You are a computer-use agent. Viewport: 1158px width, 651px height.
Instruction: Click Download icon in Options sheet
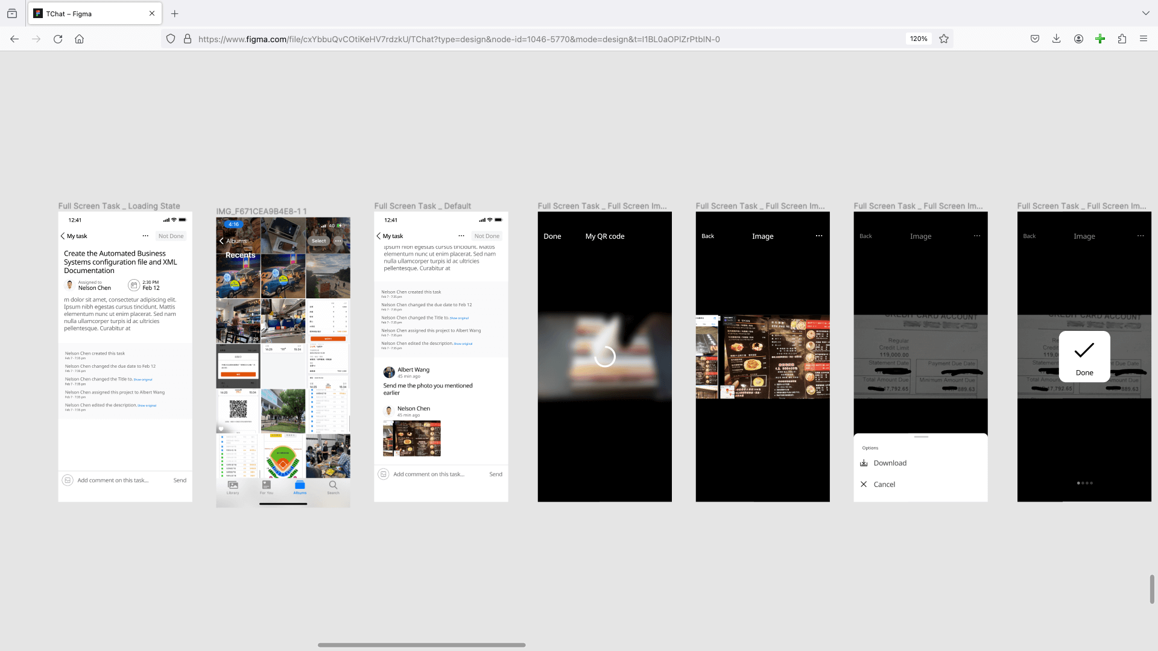coord(864,463)
